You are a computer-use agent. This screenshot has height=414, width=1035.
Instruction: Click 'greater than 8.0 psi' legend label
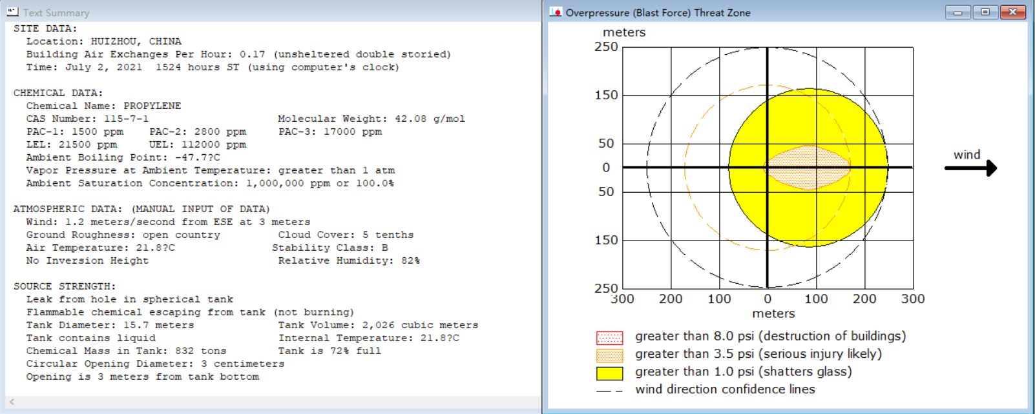coord(771,337)
